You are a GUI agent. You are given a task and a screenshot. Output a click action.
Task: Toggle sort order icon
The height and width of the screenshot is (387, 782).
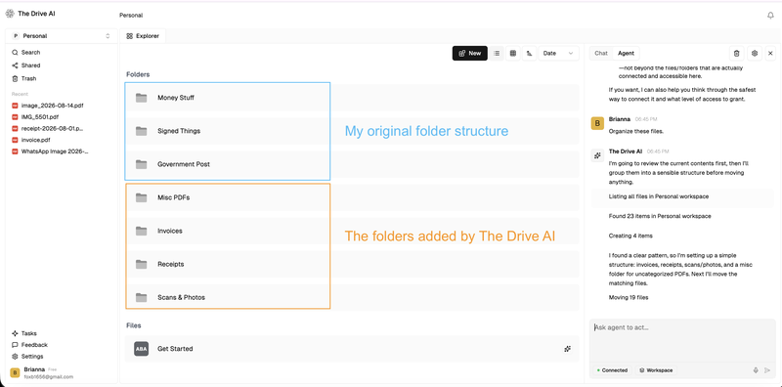tap(529, 54)
